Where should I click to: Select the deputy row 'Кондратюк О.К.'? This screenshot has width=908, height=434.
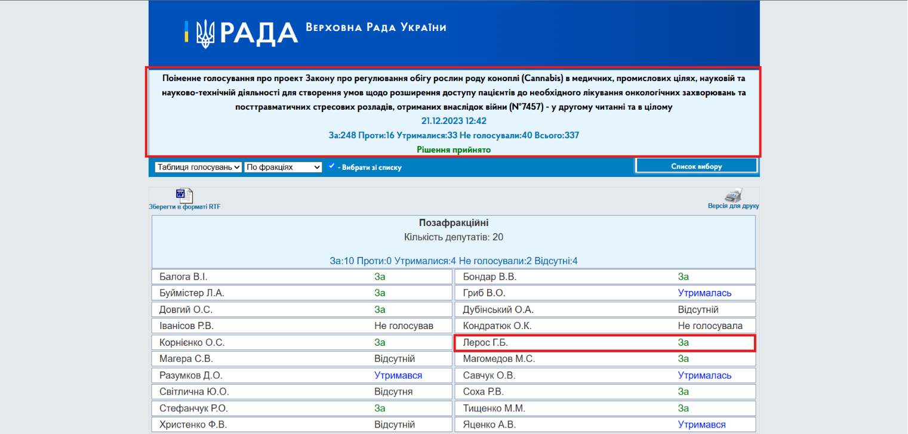coord(605,326)
